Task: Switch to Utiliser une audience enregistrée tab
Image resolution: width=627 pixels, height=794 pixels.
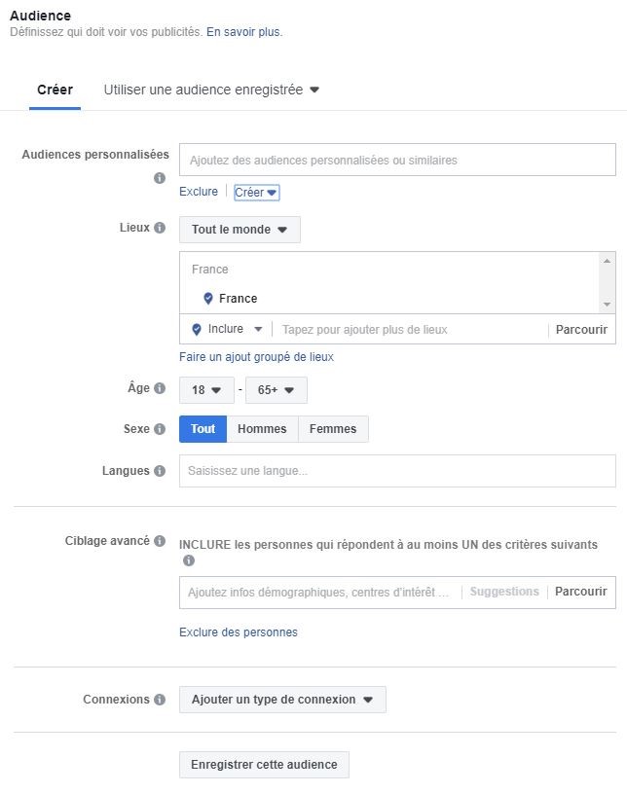Action: [x=211, y=90]
